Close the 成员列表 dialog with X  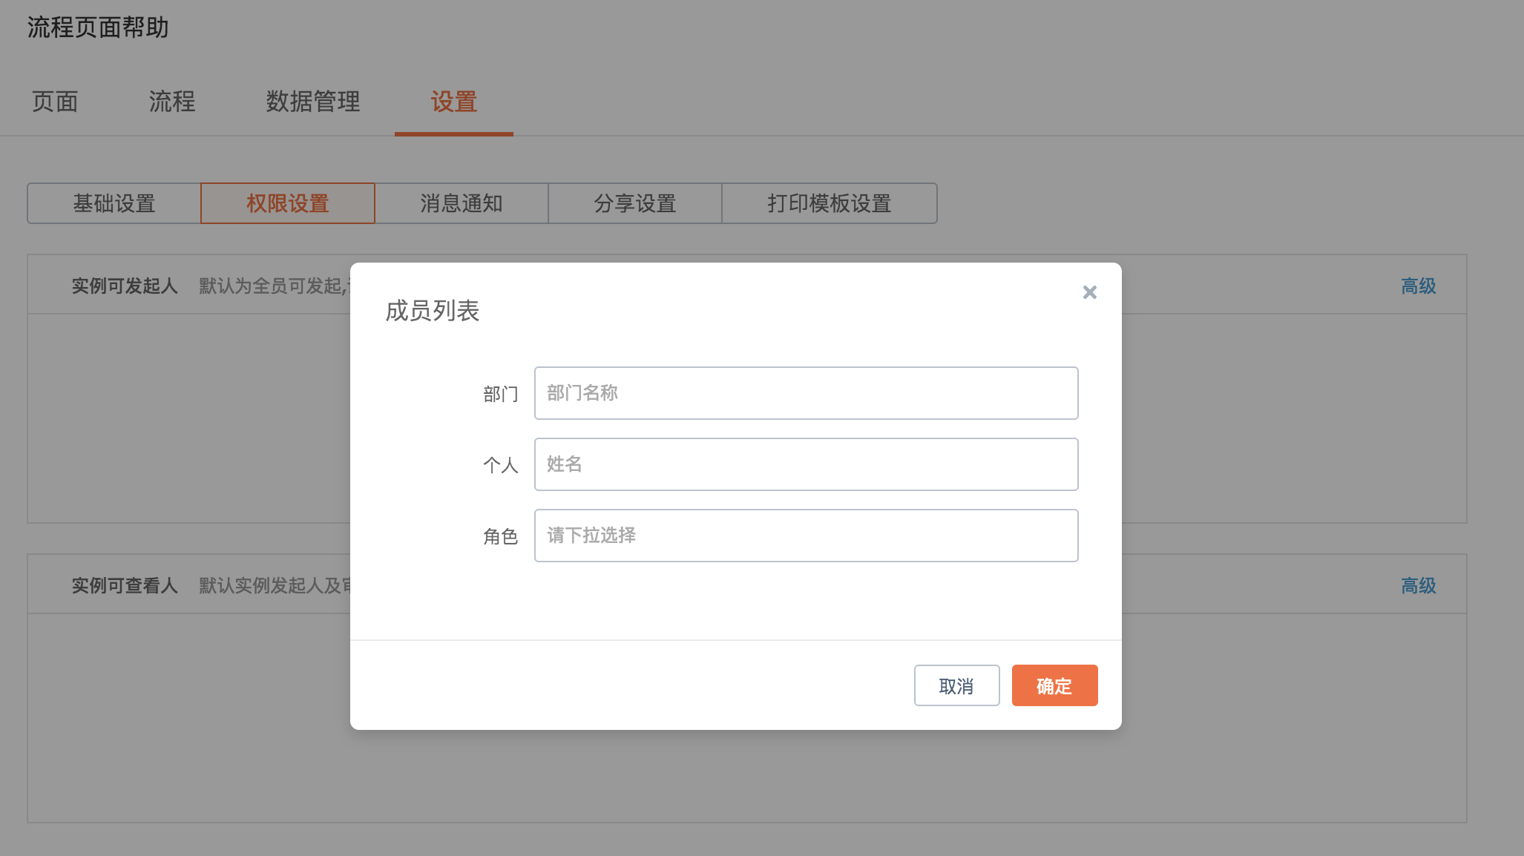pyautogui.click(x=1089, y=292)
